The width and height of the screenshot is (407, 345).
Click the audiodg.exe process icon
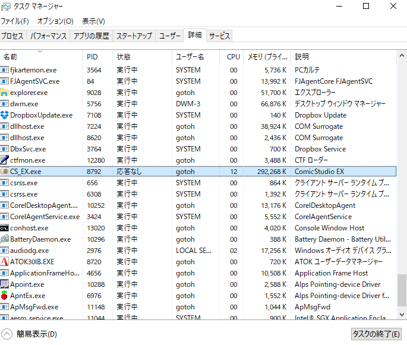coord(4,251)
